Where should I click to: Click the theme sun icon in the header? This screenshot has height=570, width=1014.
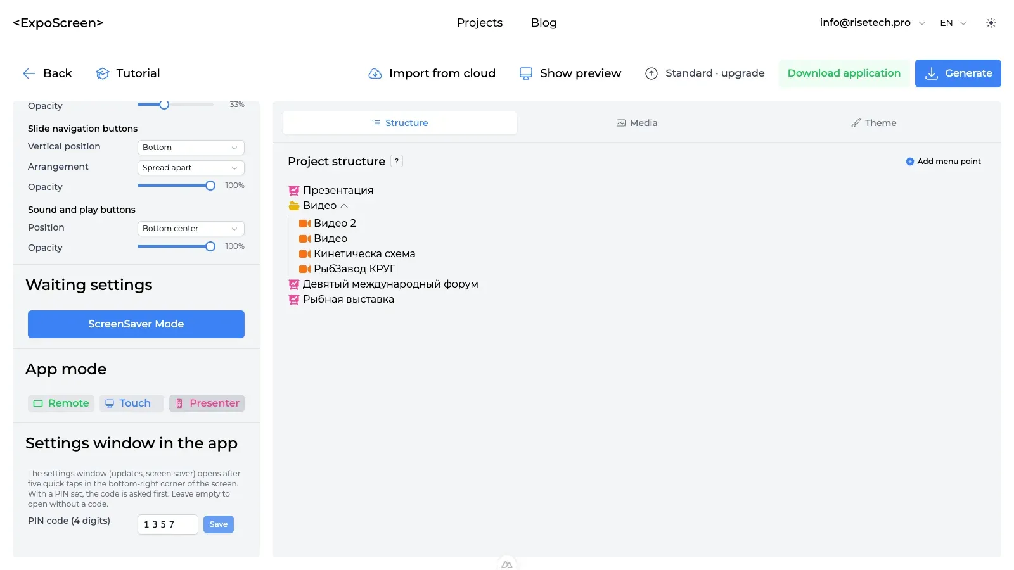(991, 23)
